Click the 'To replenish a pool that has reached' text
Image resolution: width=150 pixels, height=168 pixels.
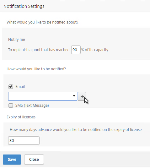point(39,50)
